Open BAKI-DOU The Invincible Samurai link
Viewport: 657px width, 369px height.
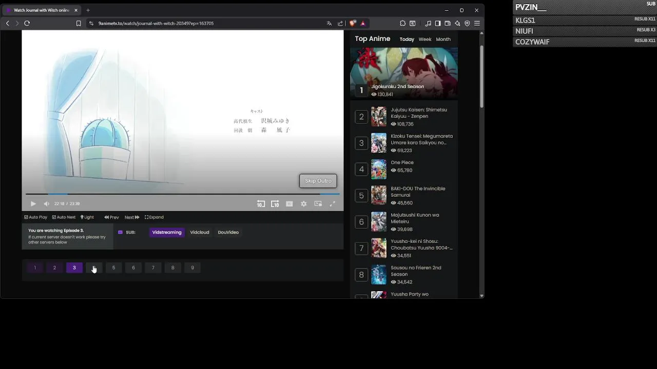[418, 192]
